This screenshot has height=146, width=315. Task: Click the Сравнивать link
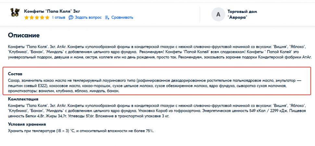coord(122,18)
